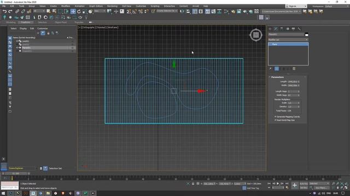The height and width of the screenshot is (196, 350).
Task: Open the Create panel plus tab
Action: click(270, 29)
